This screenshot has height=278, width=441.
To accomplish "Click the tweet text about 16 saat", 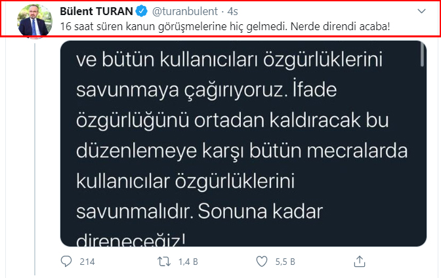I will coord(225,26).
